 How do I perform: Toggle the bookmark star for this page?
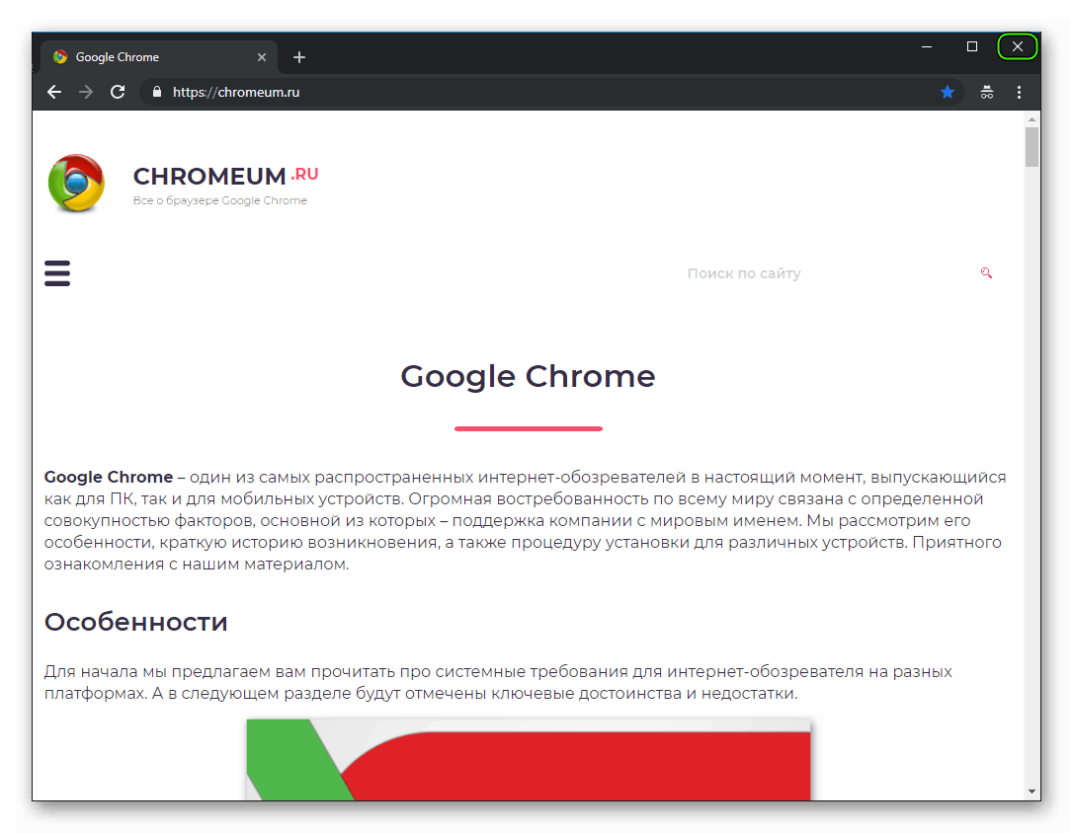tap(948, 92)
